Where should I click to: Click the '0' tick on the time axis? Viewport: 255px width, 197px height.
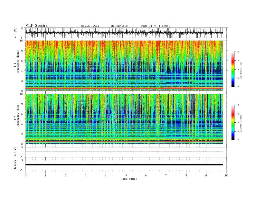25,175
